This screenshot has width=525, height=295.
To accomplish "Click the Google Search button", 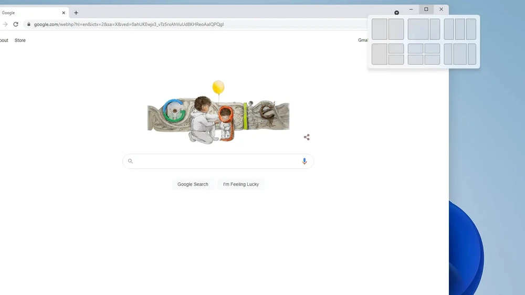I will point(193,184).
